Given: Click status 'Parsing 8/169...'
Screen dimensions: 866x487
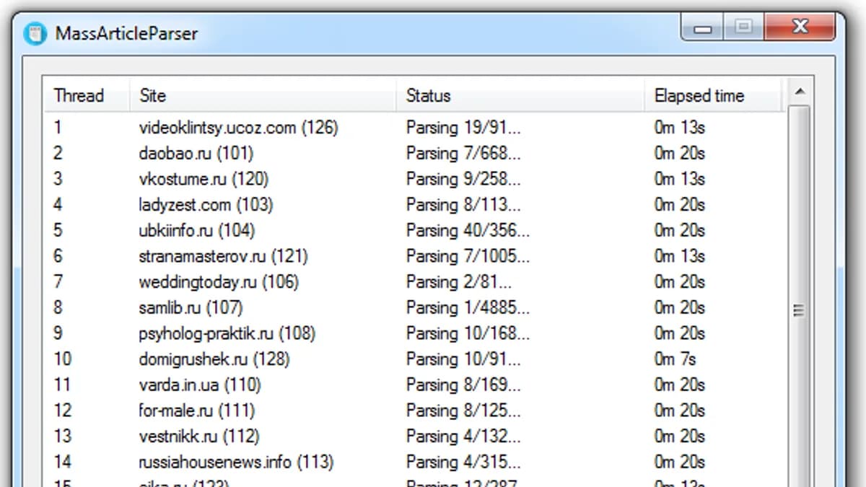Looking at the screenshot, I should [x=463, y=385].
